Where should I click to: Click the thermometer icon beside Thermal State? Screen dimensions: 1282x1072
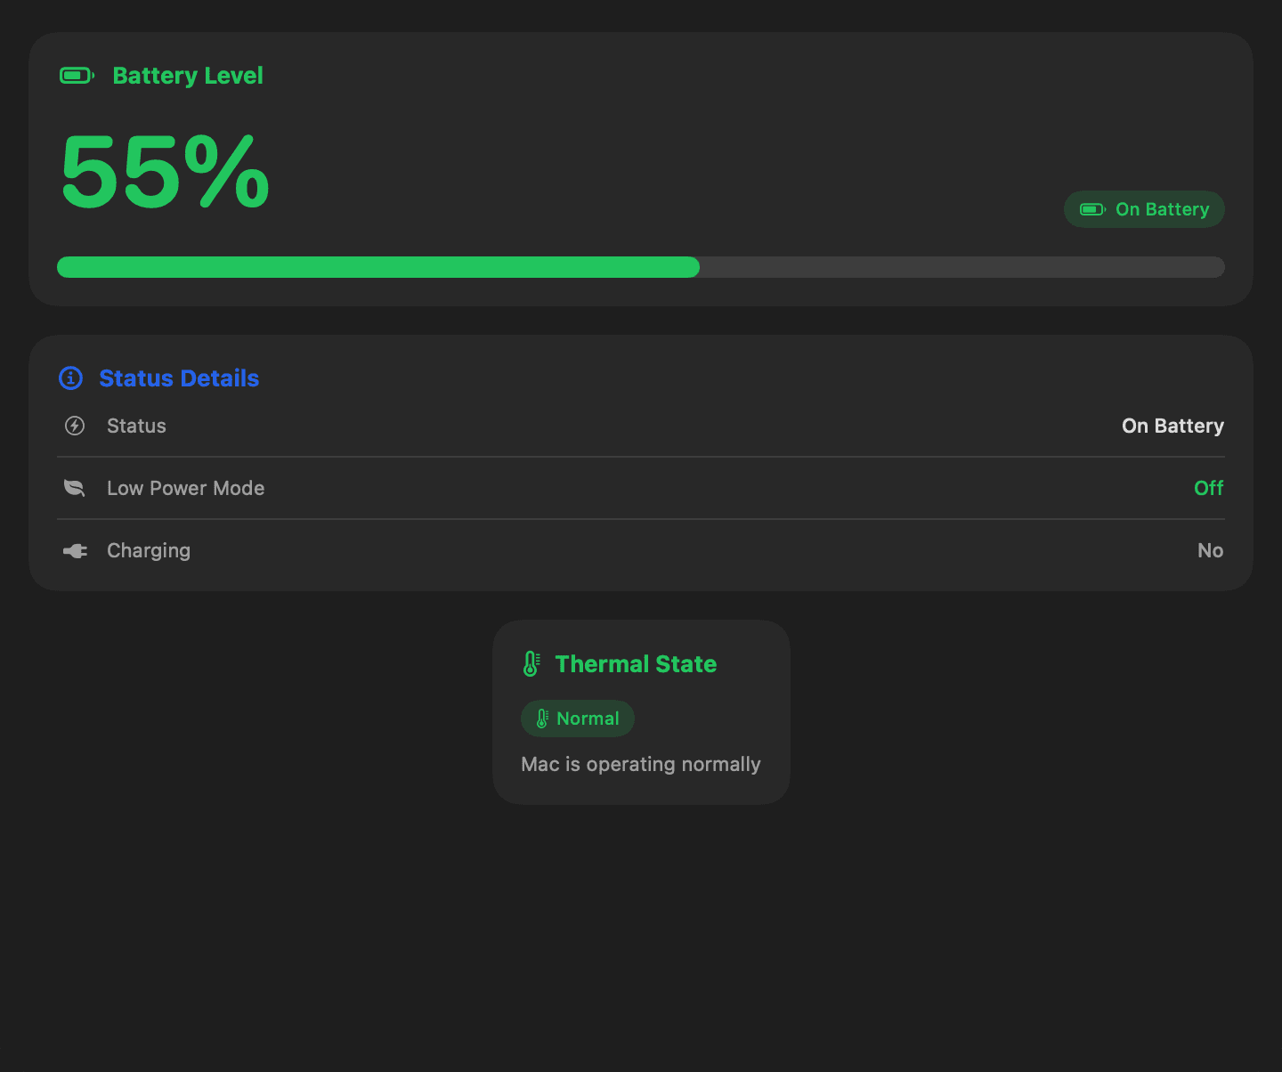point(531,664)
